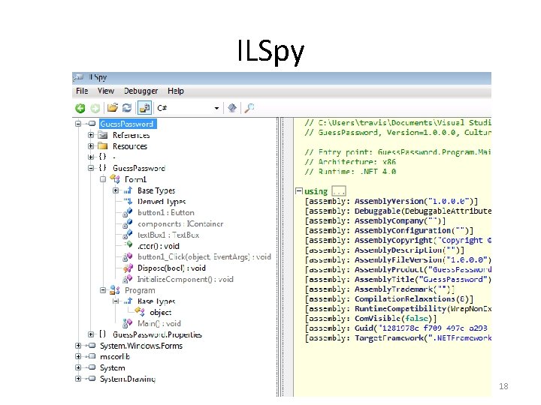Image resolution: width=541 pixels, height=405 pixels.
Task: Select the Dispose(bool) : void method
Action: 171,268
